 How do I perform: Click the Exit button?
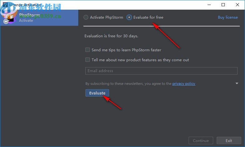(x=229, y=140)
